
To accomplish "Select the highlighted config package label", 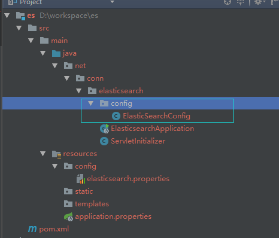I will tap(122, 103).
